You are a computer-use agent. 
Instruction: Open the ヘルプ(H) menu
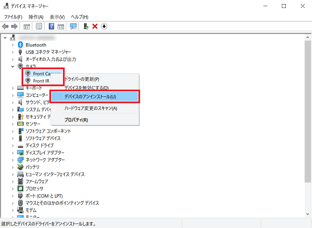click(x=79, y=17)
